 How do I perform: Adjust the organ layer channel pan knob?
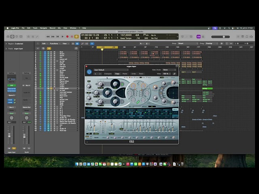12,118
